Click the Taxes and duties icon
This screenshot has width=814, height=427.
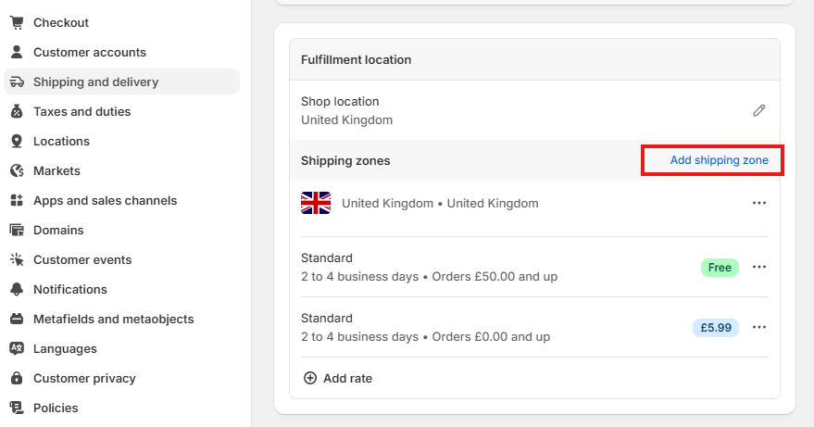coord(17,111)
